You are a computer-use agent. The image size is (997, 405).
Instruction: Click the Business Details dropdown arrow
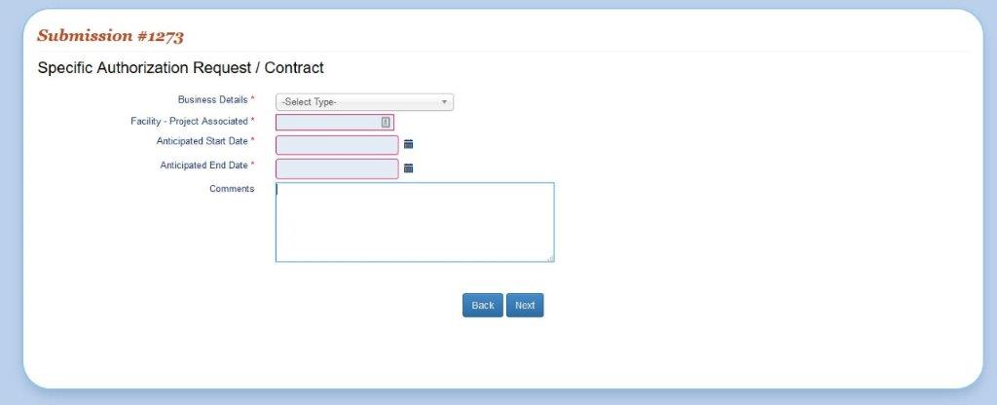[x=444, y=101]
